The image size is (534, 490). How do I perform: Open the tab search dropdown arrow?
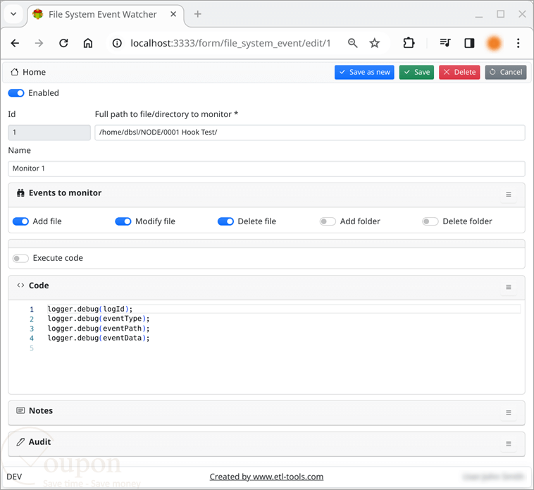[x=13, y=14]
